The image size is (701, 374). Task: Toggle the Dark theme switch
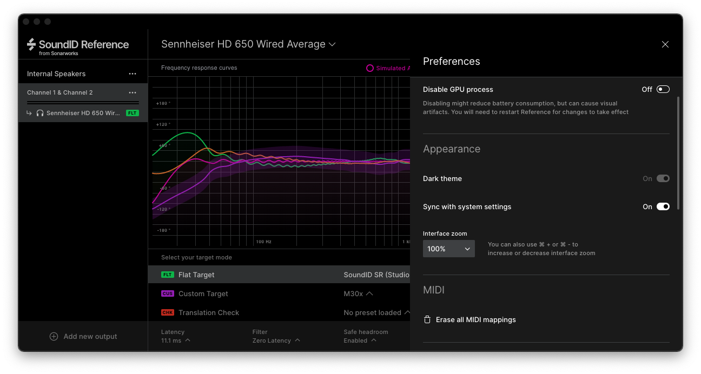point(663,179)
